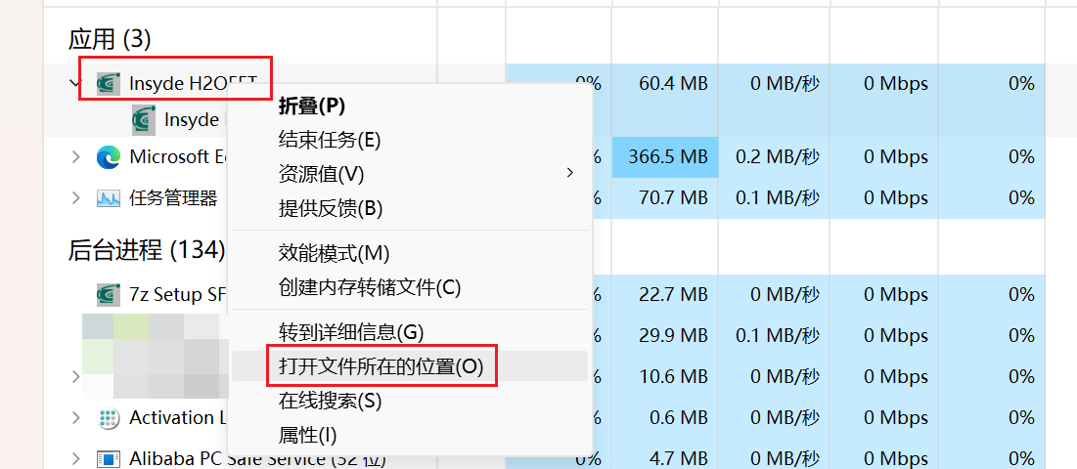Expand the Microsoft Edge process group
Screen dimensions: 1077x469
(x=75, y=157)
